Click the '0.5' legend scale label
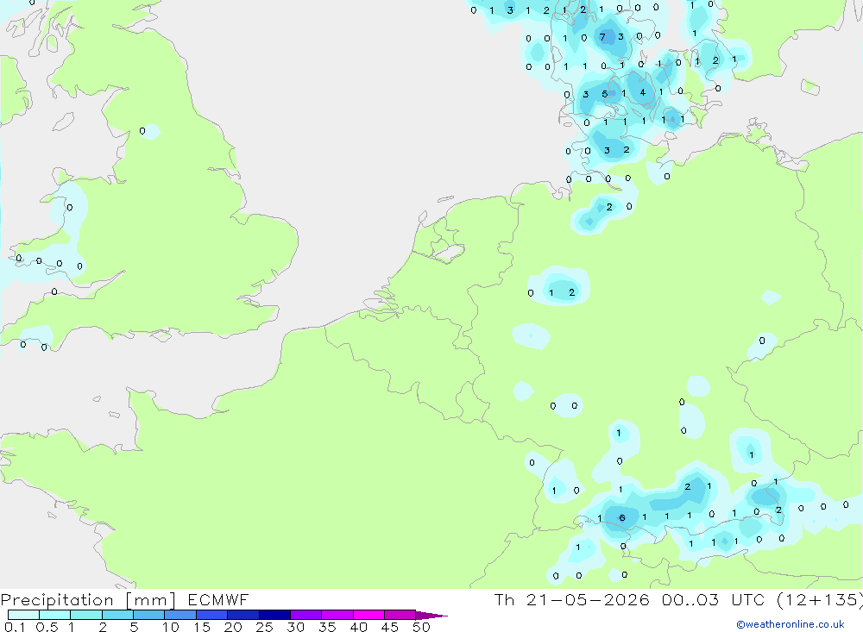The width and height of the screenshot is (863, 632). 47,627
